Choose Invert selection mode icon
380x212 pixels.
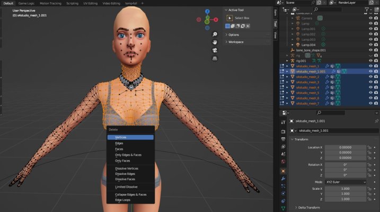(243, 26)
